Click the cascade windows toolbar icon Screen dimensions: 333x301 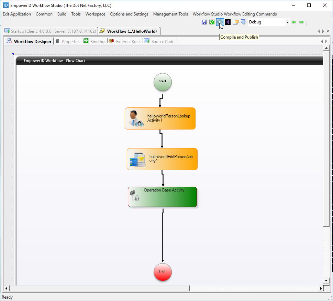pyautogui.click(x=244, y=22)
